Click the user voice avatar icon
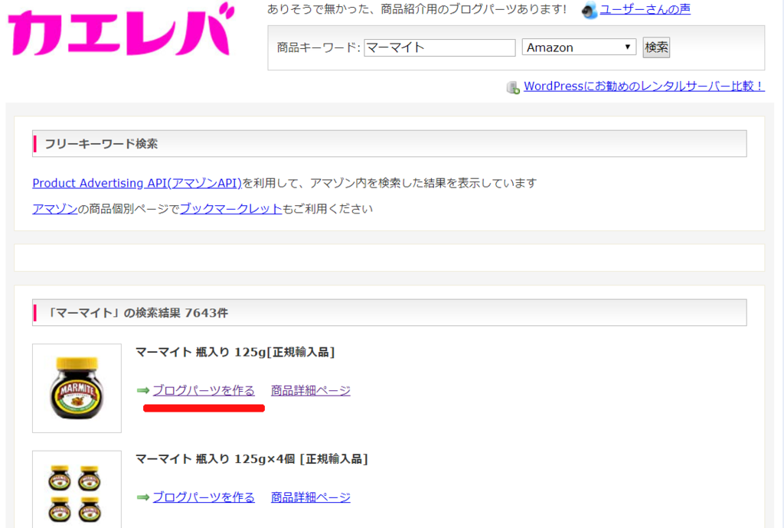The height and width of the screenshot is (528, 784). point(590,10)
